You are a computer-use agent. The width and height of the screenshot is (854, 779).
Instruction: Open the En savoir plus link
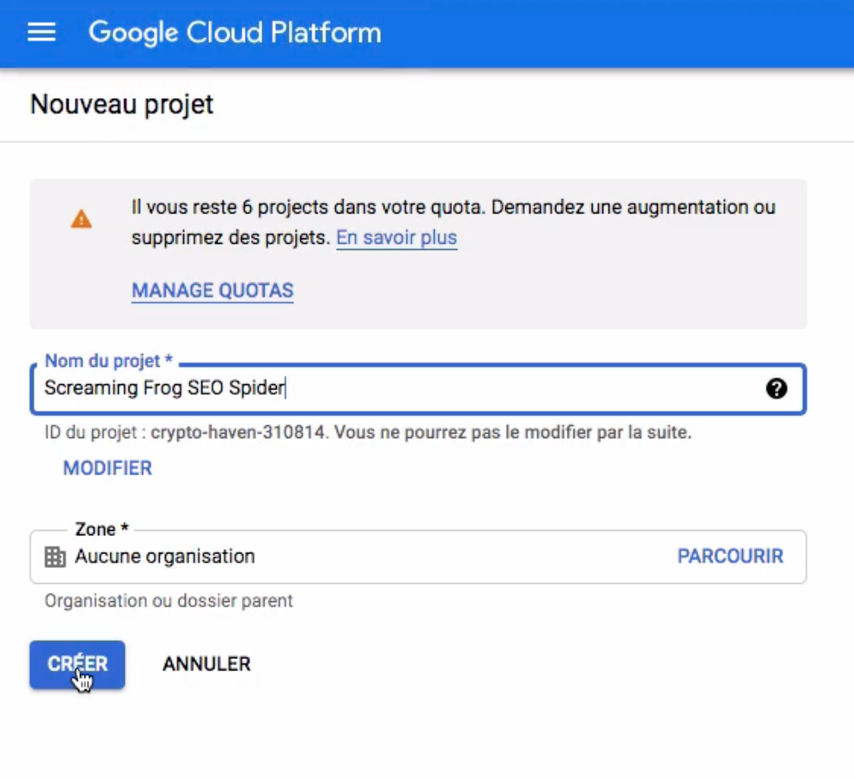[x=397, y=238]
